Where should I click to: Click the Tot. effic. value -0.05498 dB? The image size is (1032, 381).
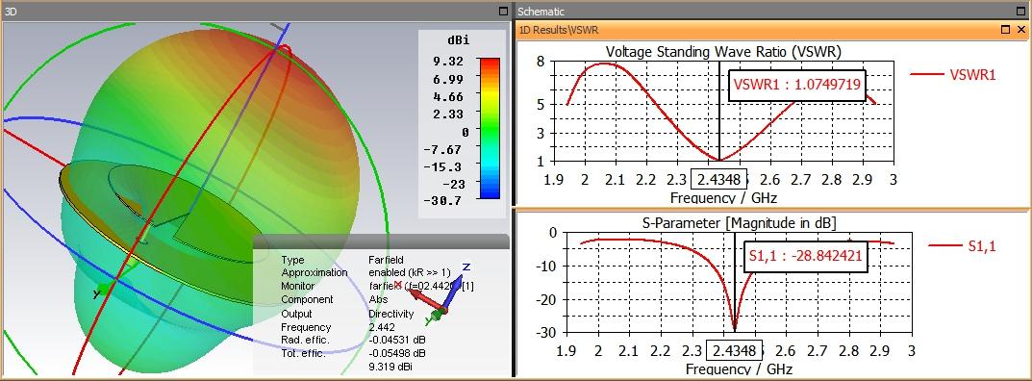(x=397, y=353)
